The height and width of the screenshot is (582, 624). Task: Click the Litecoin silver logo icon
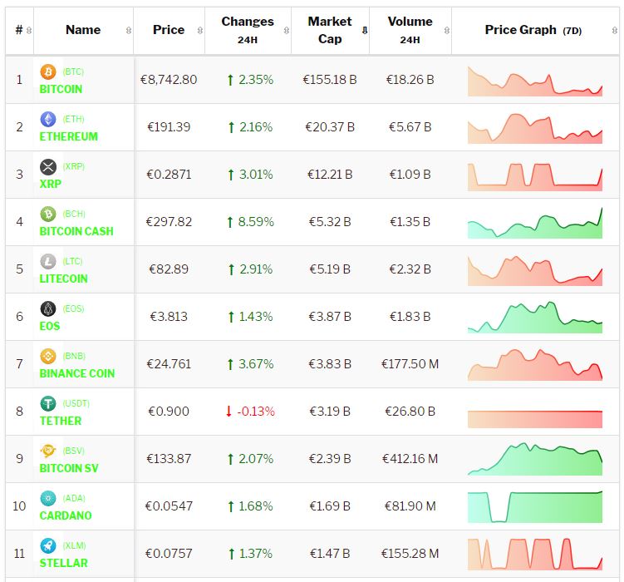pyautogui.click(x=48, y=262)
